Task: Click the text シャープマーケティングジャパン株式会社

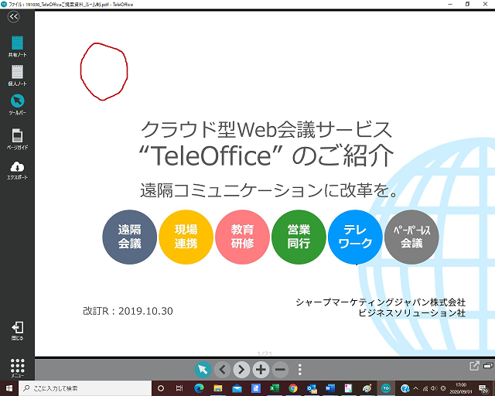Action: point(381,302)
